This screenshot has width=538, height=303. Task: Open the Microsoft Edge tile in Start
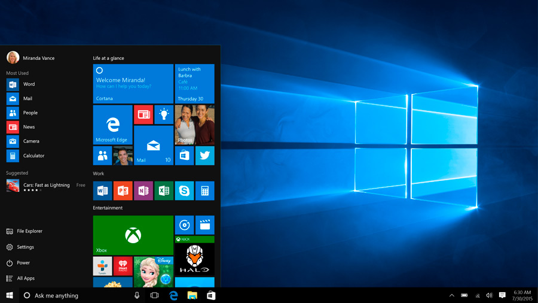[112, 125]
